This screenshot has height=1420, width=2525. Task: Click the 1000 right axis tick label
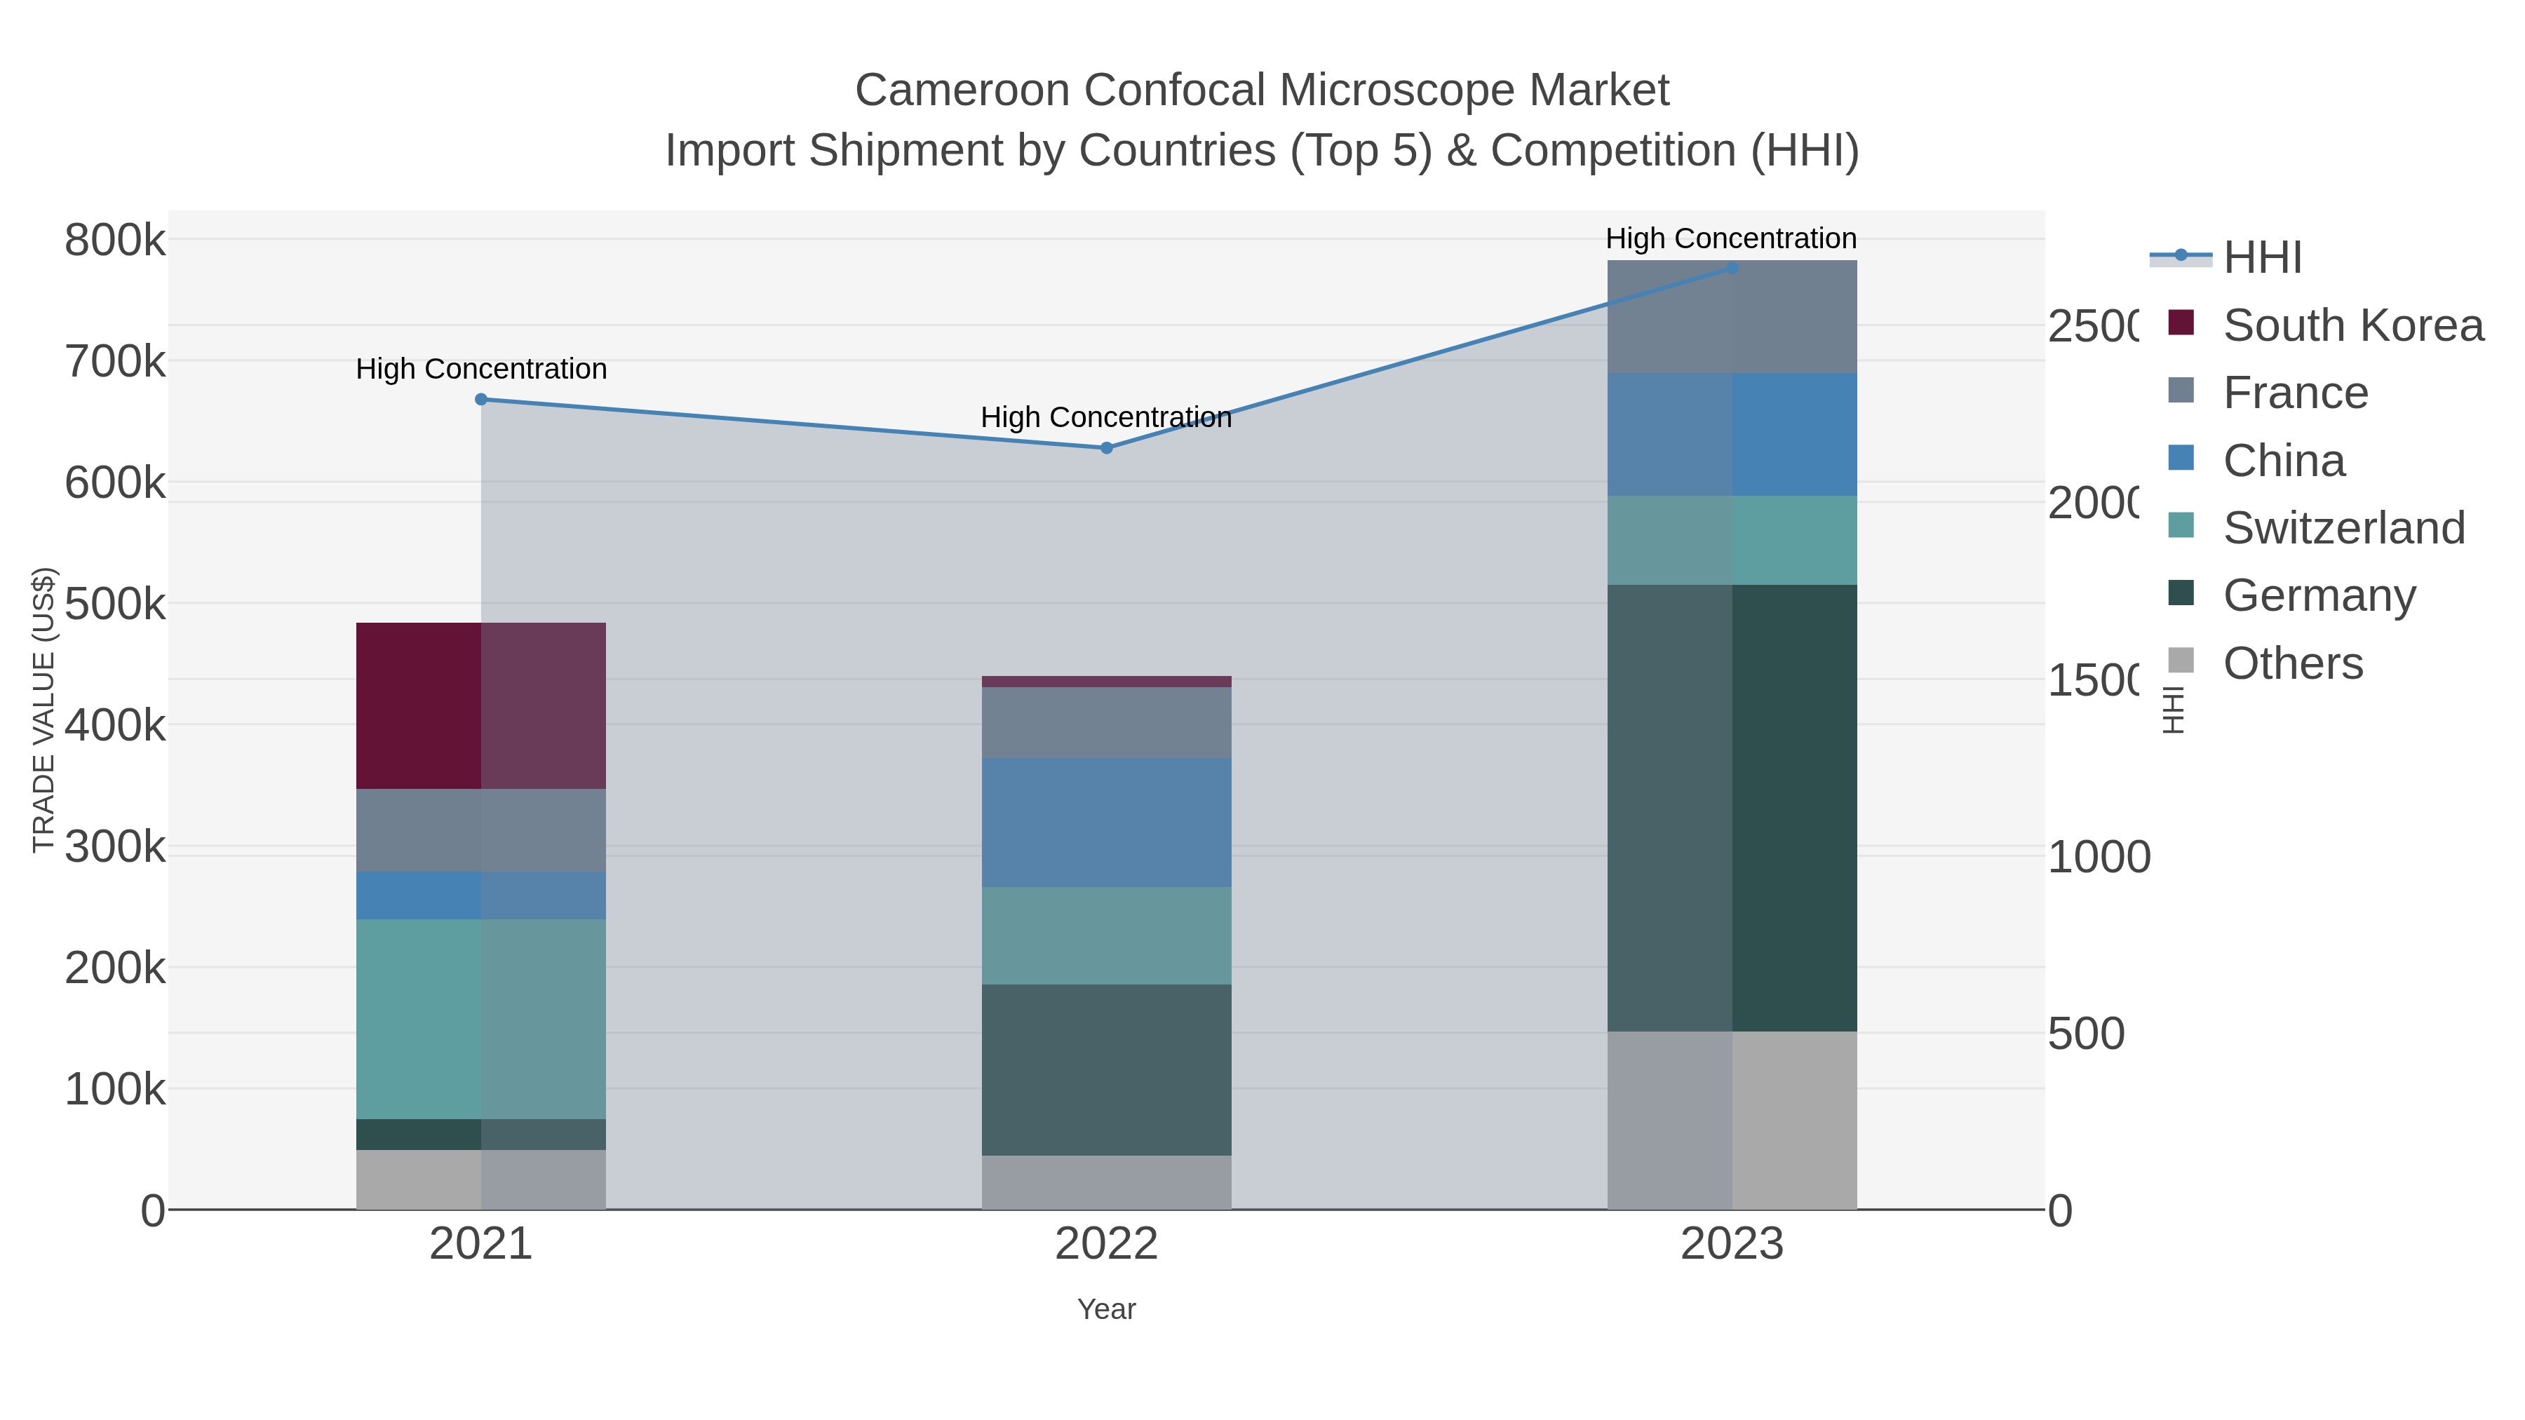(x=2099, y=858)
